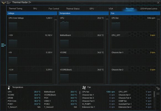
Task: Open the Fan Control tab
Action: click(x=54, y=9)
